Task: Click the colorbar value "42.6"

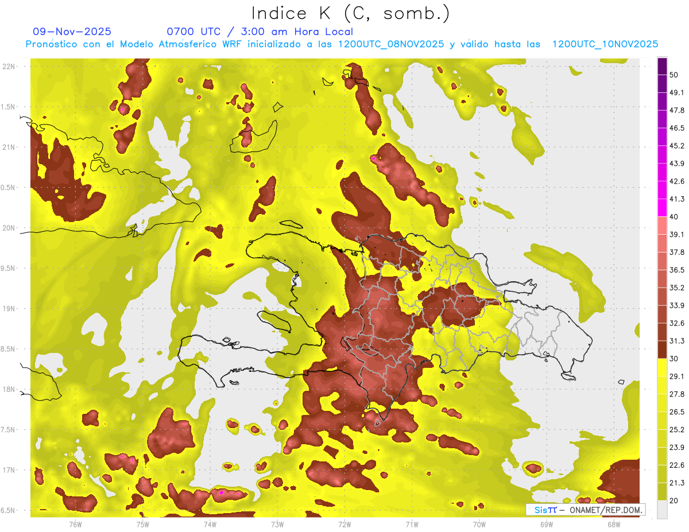Action: [x=677, y=181]
